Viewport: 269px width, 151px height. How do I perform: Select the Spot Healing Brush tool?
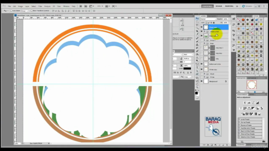click(197, 38)
